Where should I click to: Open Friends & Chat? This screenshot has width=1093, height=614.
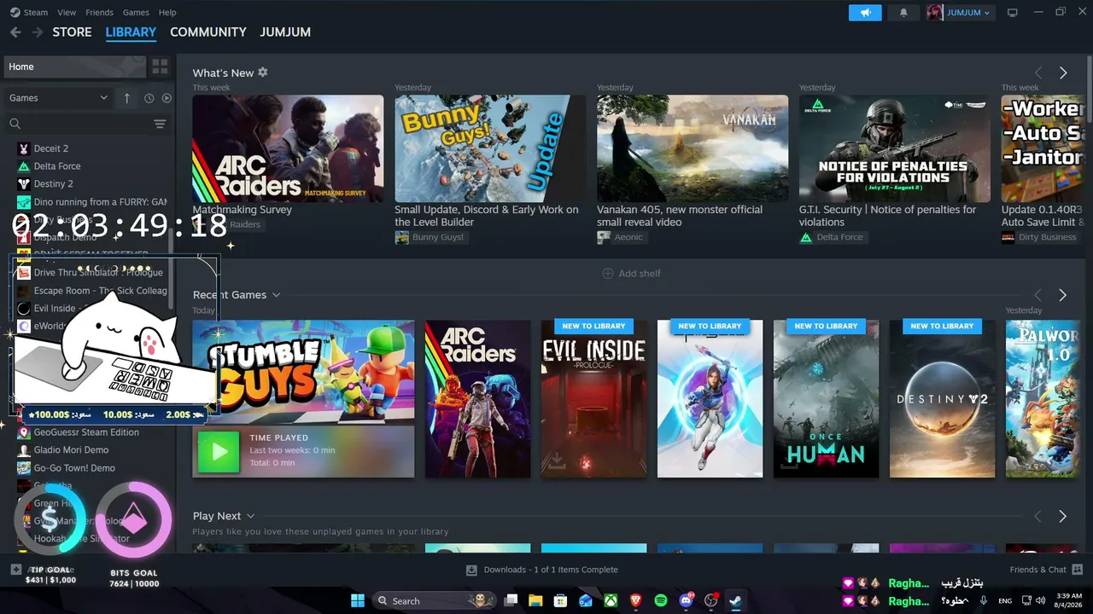(1046, 570)
